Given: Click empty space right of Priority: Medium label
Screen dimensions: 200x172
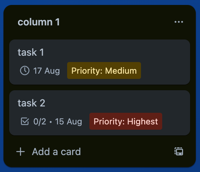Looking at the screenshot, I should pyautogui.click(x=165, y=70).
